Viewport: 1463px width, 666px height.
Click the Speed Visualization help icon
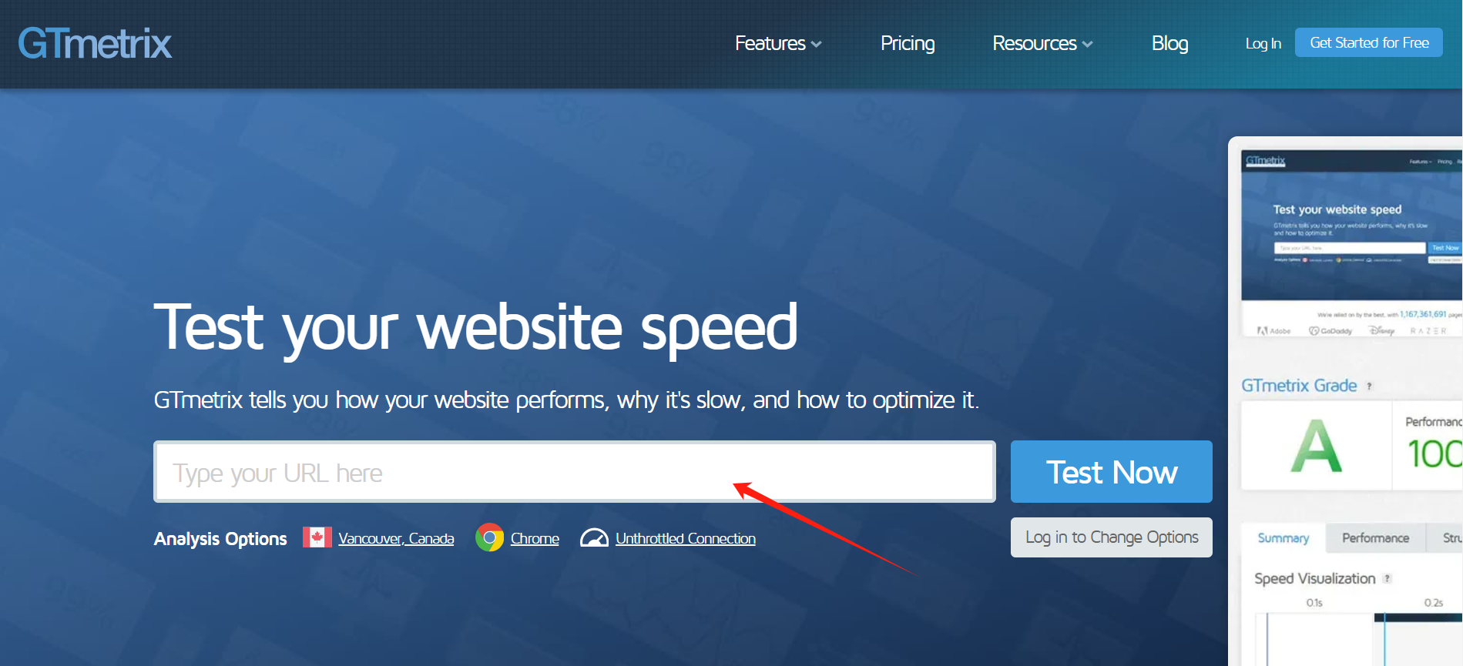pyautogui.click(x=1388, y=578)
